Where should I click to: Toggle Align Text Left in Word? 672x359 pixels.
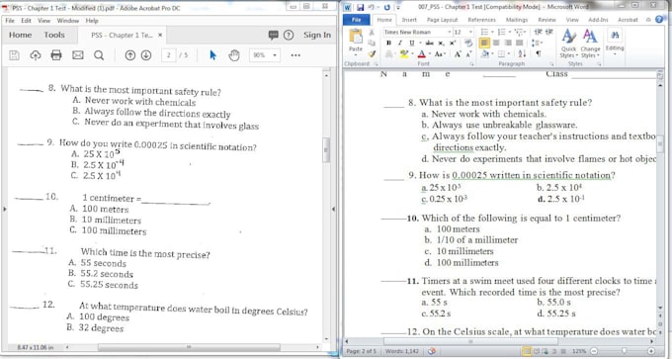484,43
